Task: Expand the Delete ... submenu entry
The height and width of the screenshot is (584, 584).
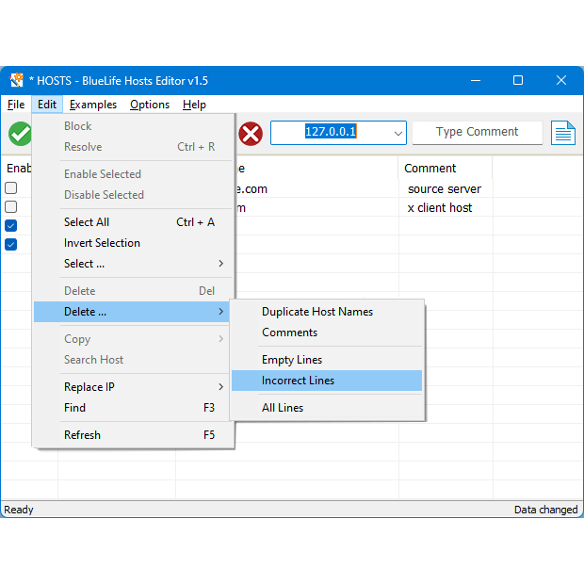Action: click(133, 312)
